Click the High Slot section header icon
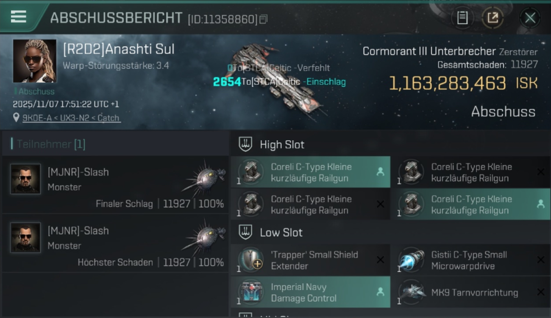 click(x=246, y=144)
